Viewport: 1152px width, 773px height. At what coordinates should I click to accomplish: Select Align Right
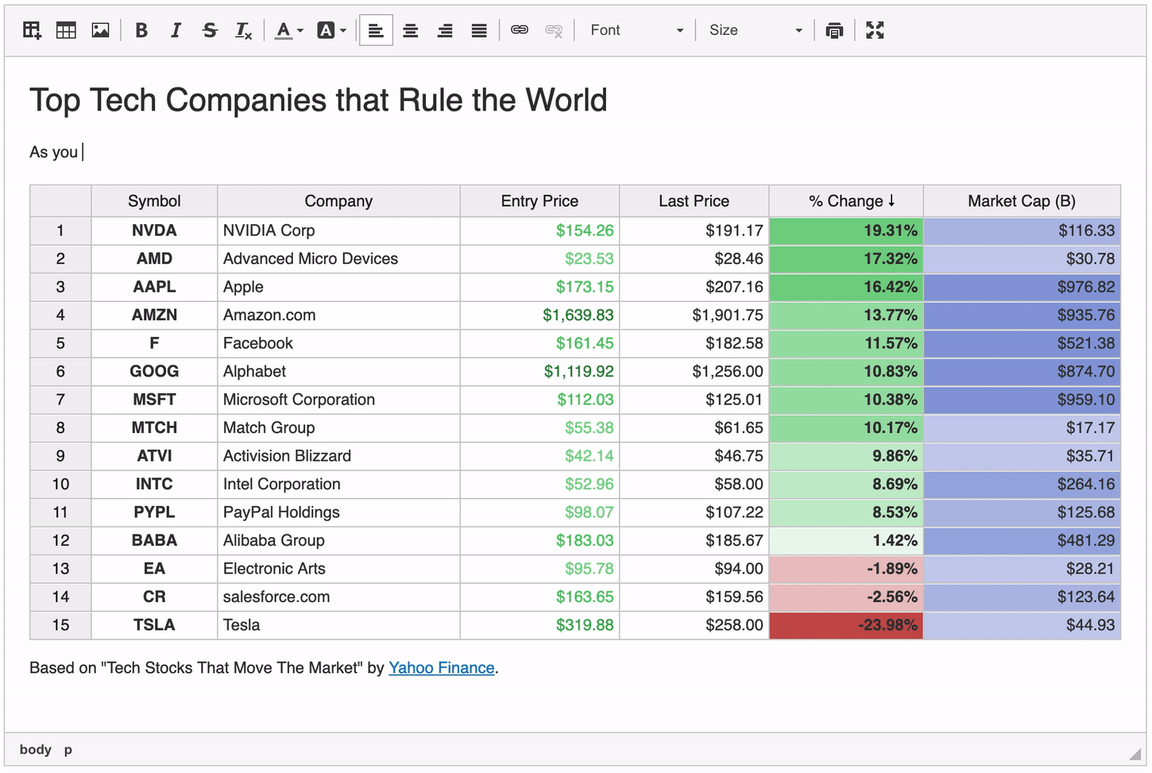[x=445, y=30]
